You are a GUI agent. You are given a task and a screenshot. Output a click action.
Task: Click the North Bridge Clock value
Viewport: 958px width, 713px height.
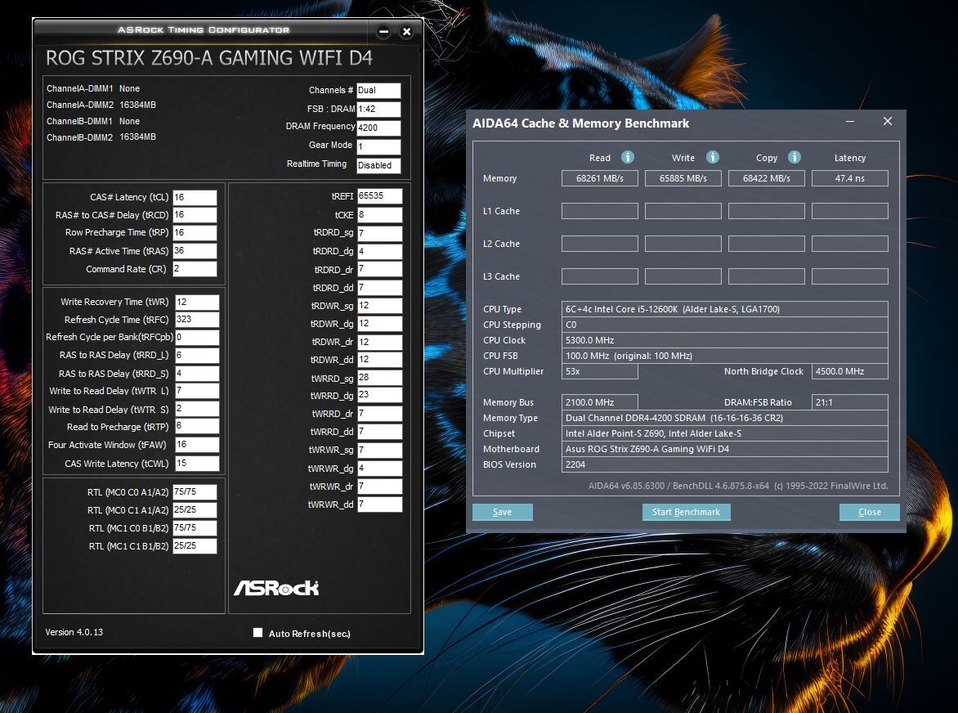pyautogui.click(x=850, y=371)
